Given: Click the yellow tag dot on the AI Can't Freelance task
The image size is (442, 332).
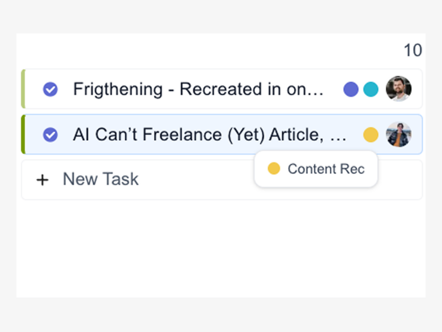Looking at the screenshot, I should pos(370,135).
